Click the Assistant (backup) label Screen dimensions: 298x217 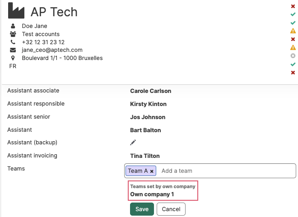(x=33, y=143)
